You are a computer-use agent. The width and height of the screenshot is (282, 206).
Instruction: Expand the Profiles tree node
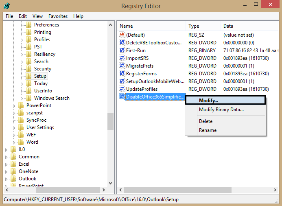[x=22, y=40]
